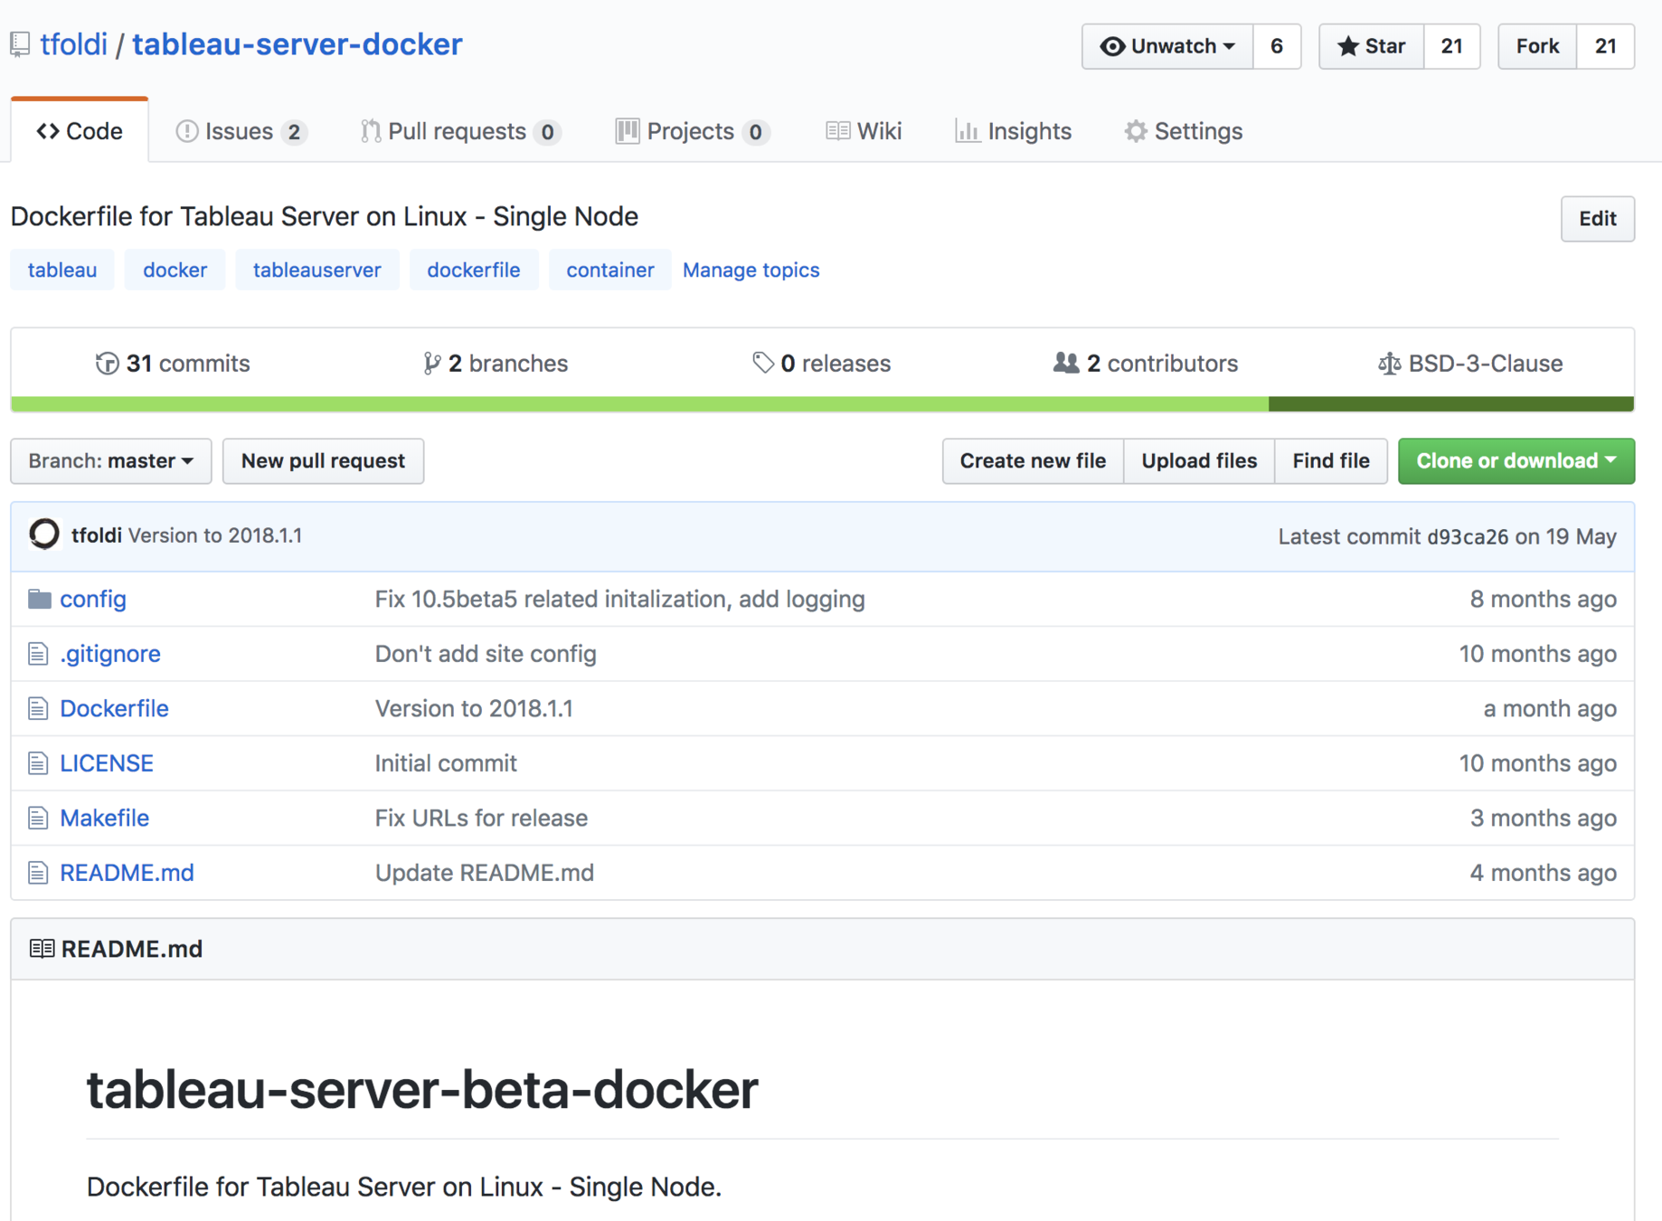Viewport: 1662px width, 1221px height.
Task: Click the Fork button
Action: point(1537,46)
